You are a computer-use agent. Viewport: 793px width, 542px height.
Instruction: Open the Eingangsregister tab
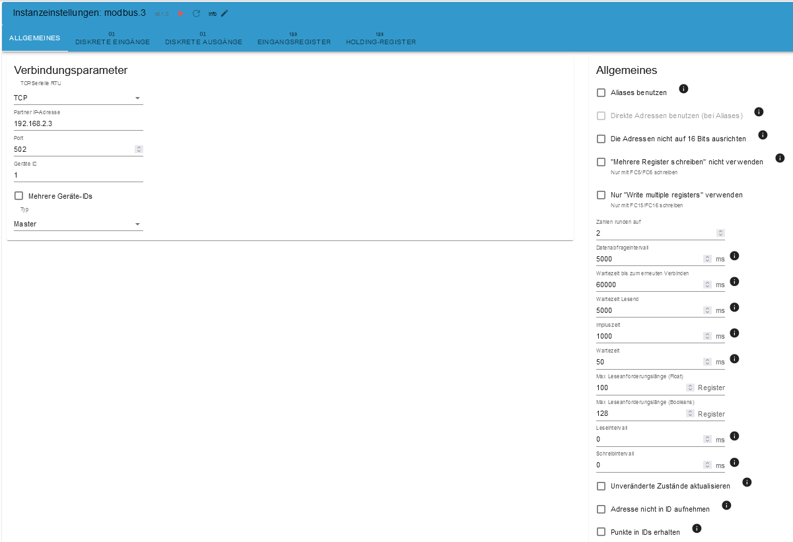coord(294,38)
